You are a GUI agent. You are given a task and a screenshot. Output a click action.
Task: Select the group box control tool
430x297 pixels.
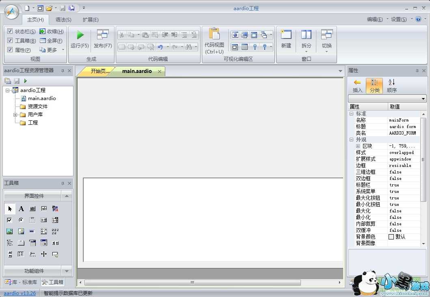pos(32,220)
